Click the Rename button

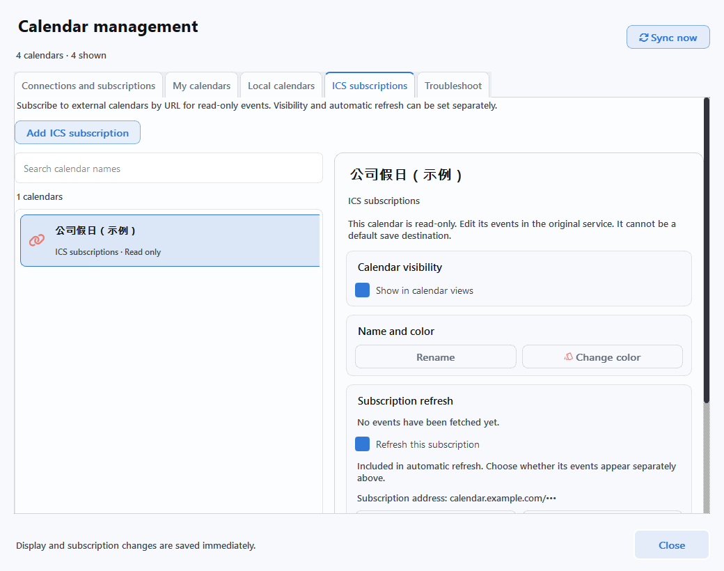click(435, 357)
